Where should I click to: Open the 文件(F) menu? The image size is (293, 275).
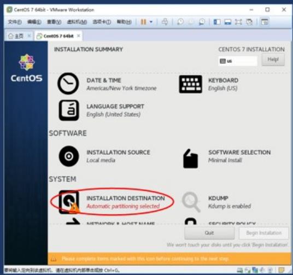15,22
